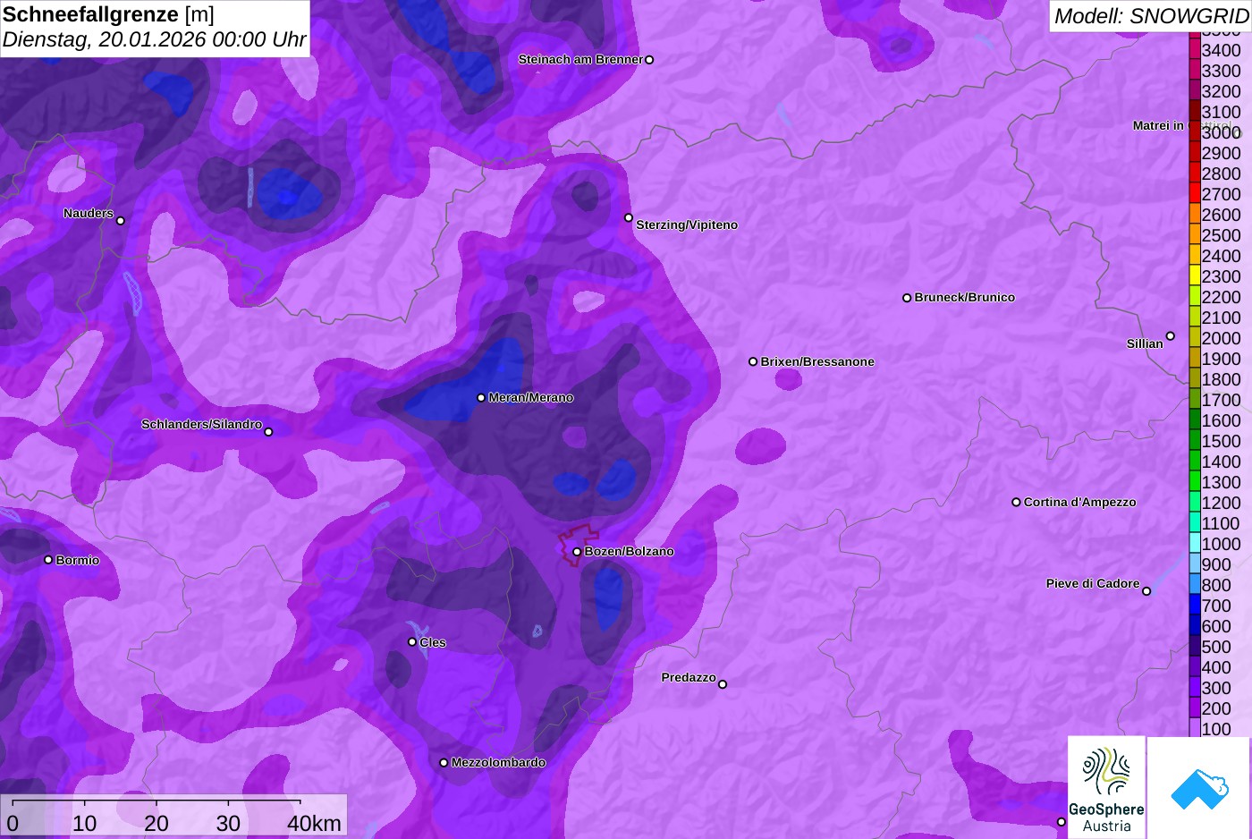Click the Sterzing/Vipiteno label text
The height and width of the screenshot is (839, 1252).
click(x=687, y=225)
